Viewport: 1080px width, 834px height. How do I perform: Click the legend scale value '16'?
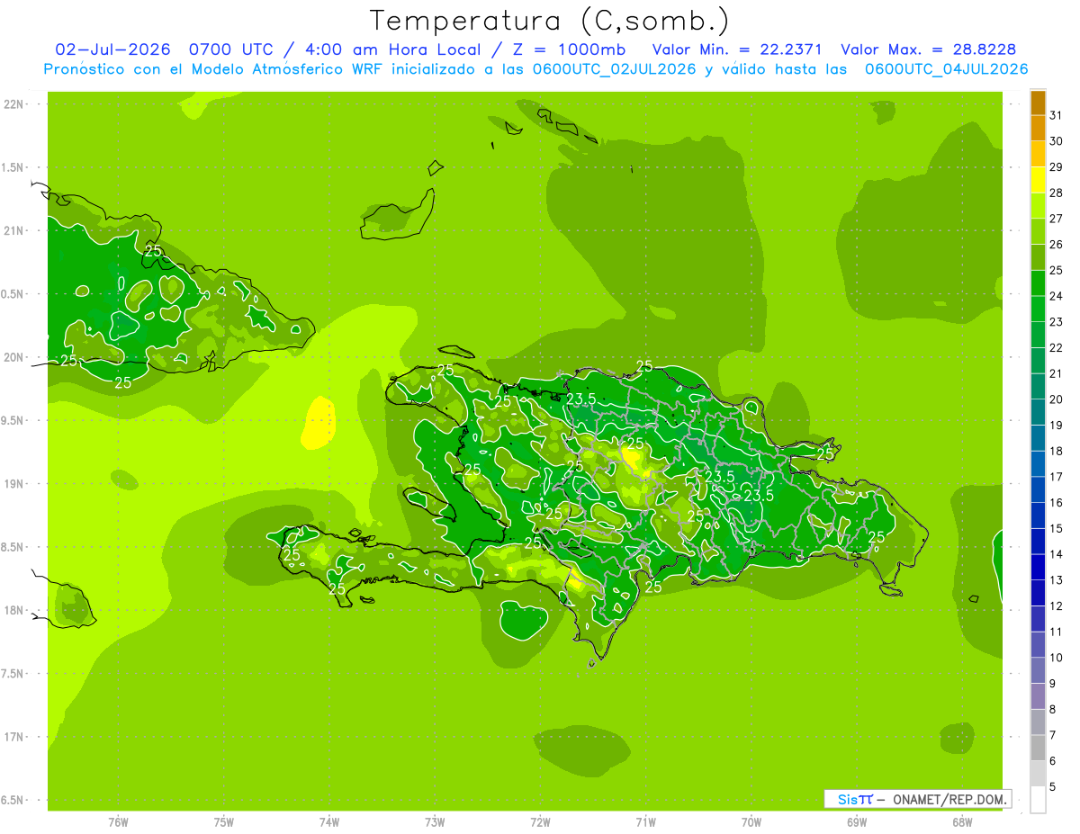pos(1057,502)
